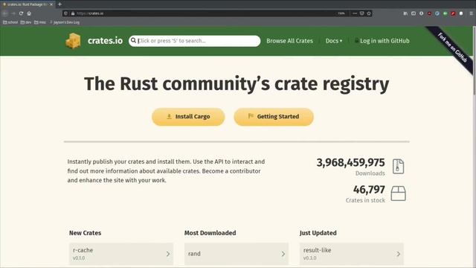Go back with the browser back arrow

[x=5, y=13]
